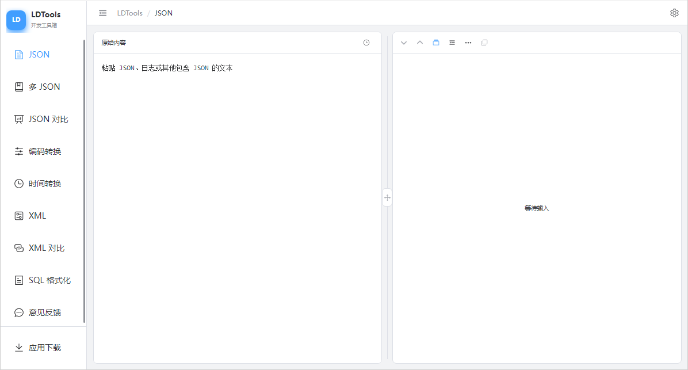Click the LD logo icon
The height and width of the screenshot is (370, 688).
[x=16, y=20]
